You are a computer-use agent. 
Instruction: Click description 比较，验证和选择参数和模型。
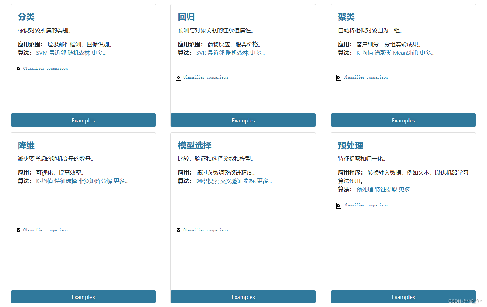[x=217, y=159]
